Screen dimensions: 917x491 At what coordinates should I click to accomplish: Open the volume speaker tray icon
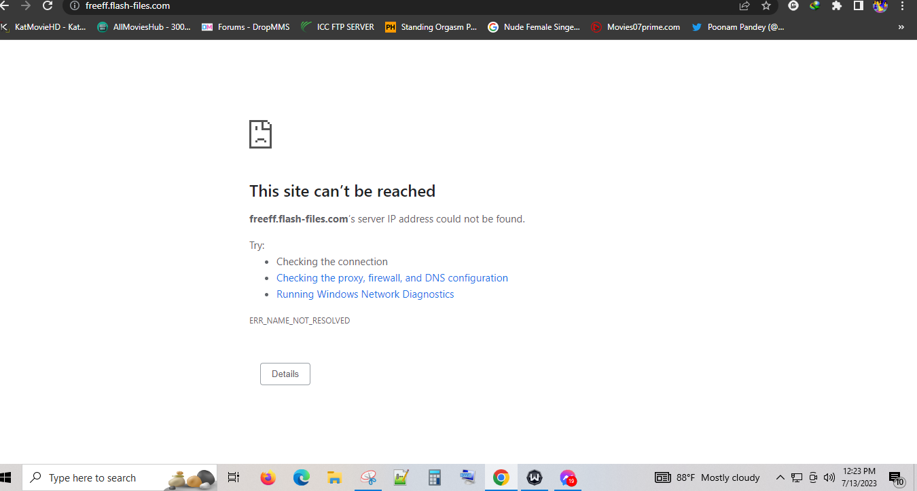coord(829,477)
